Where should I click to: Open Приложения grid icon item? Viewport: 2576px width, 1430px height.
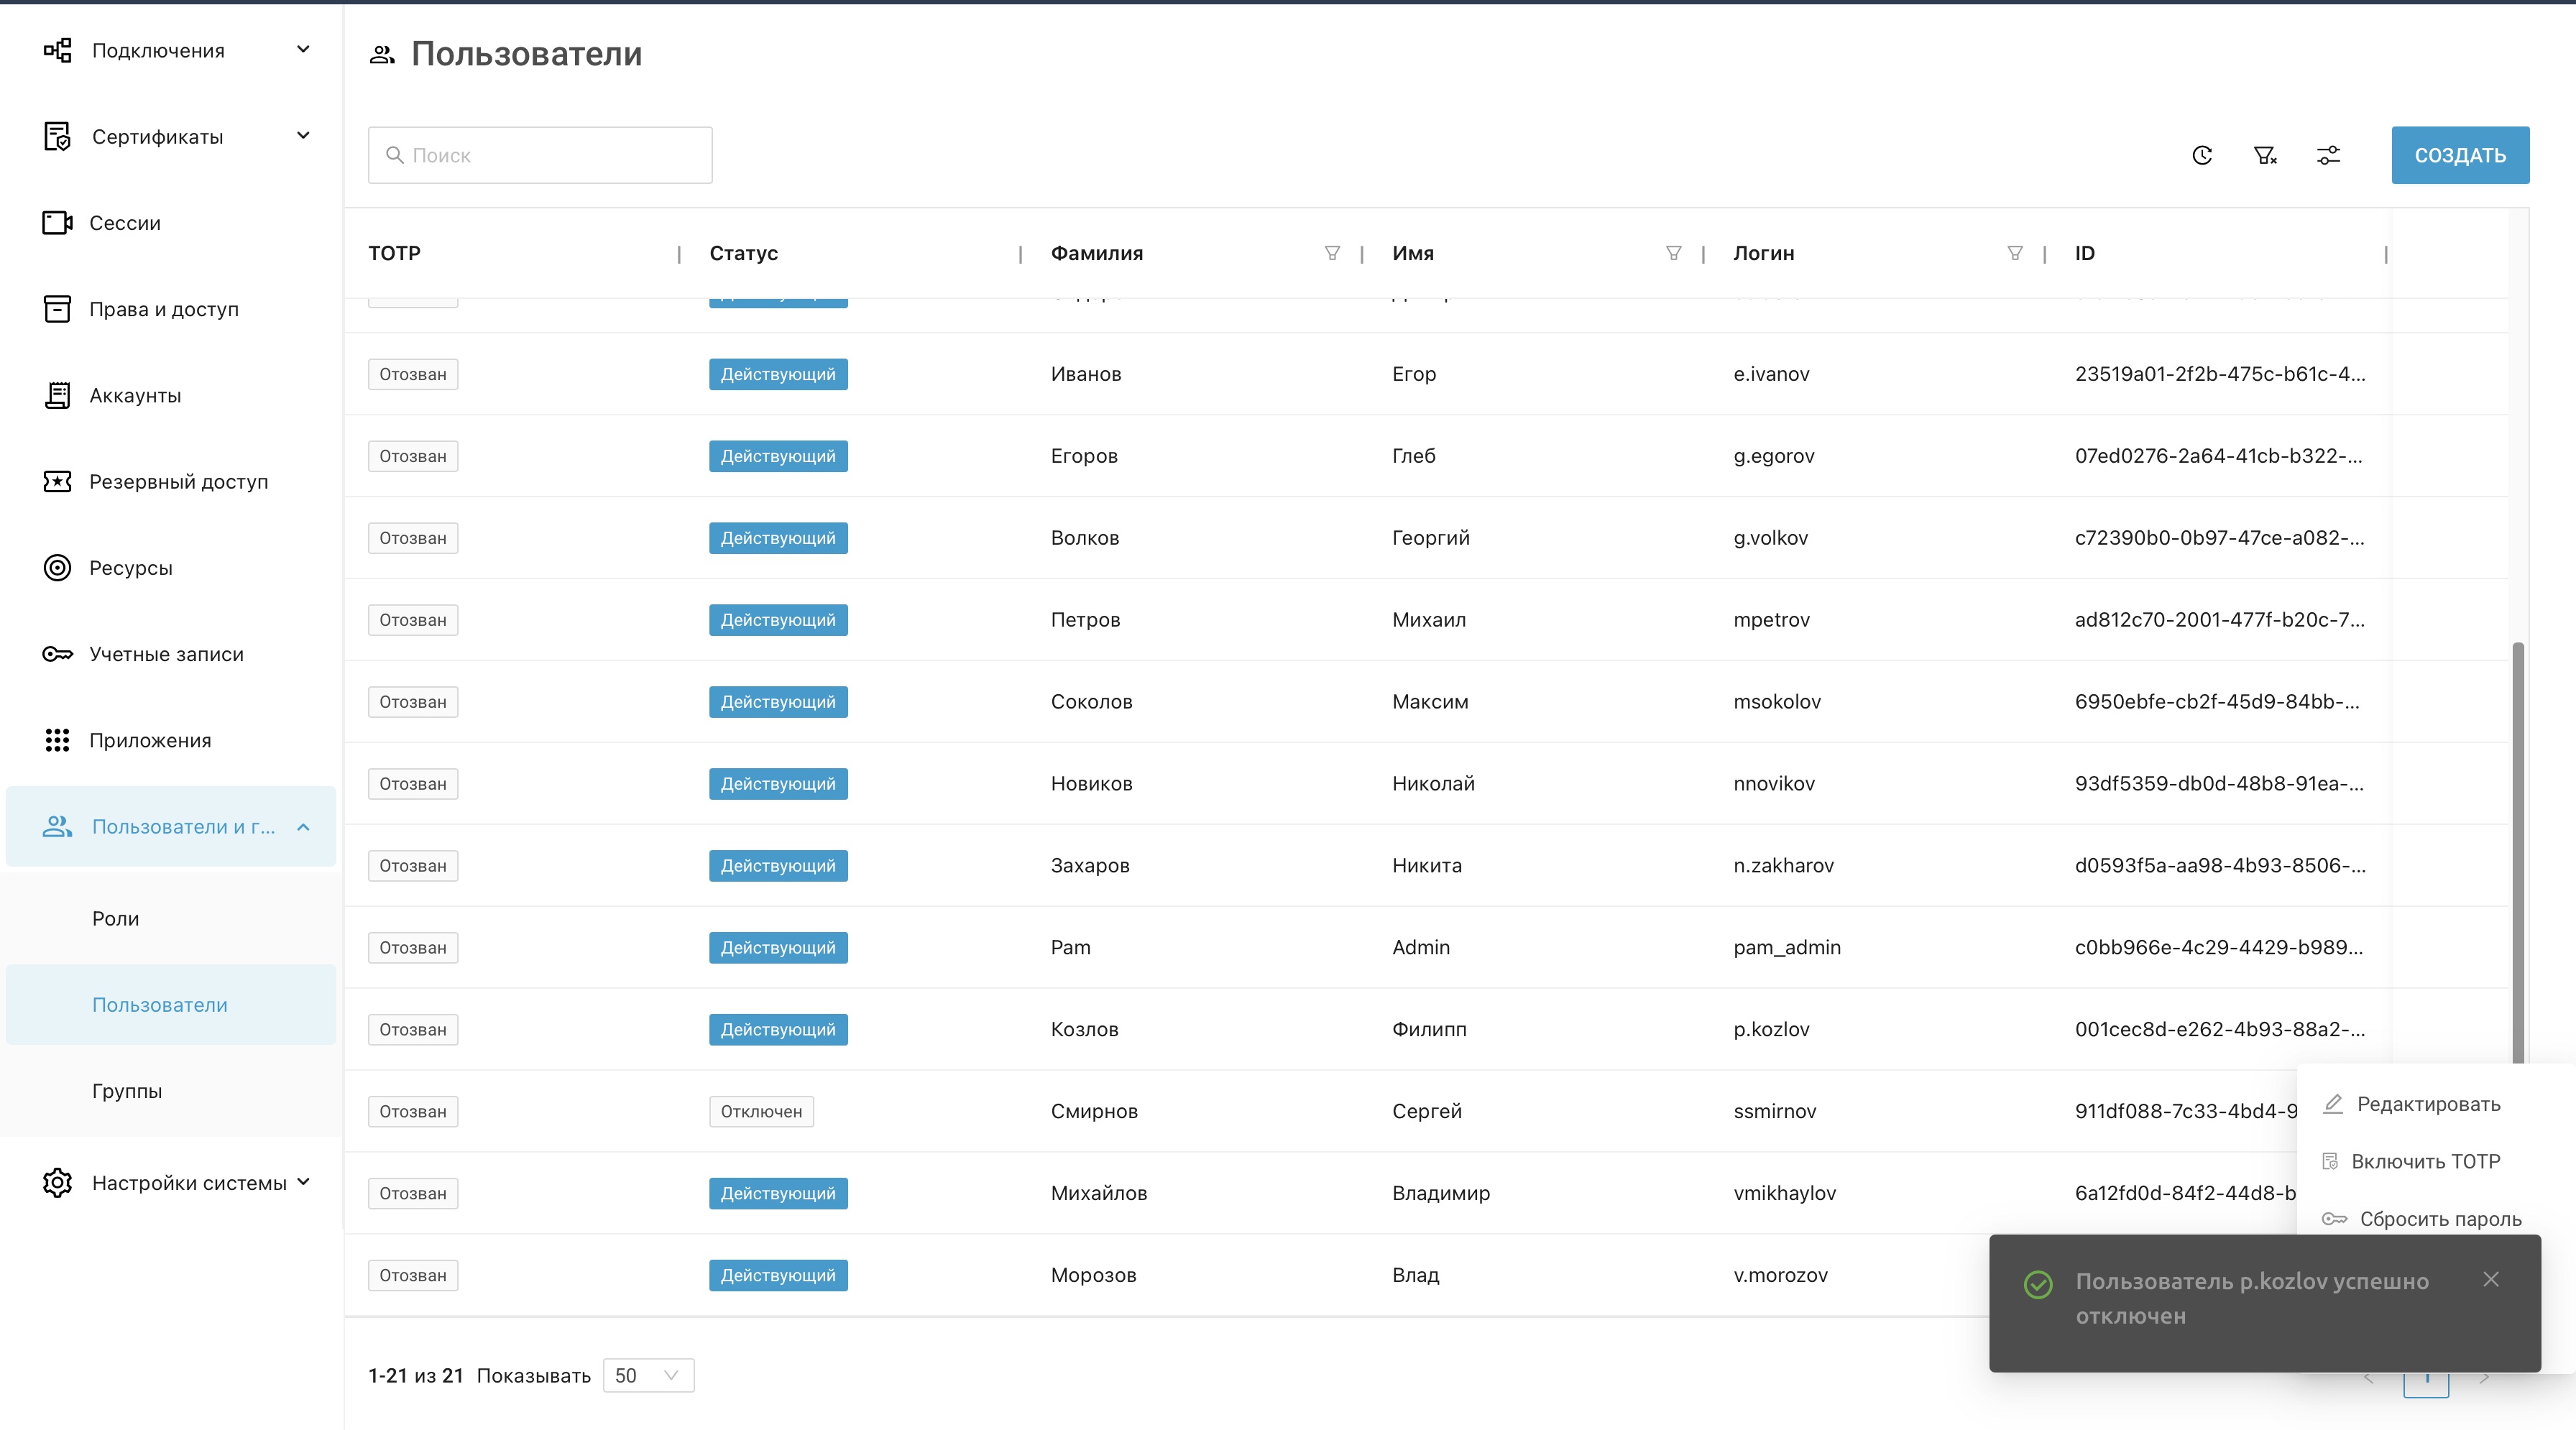pyautogui.click(x=150, y=740)
